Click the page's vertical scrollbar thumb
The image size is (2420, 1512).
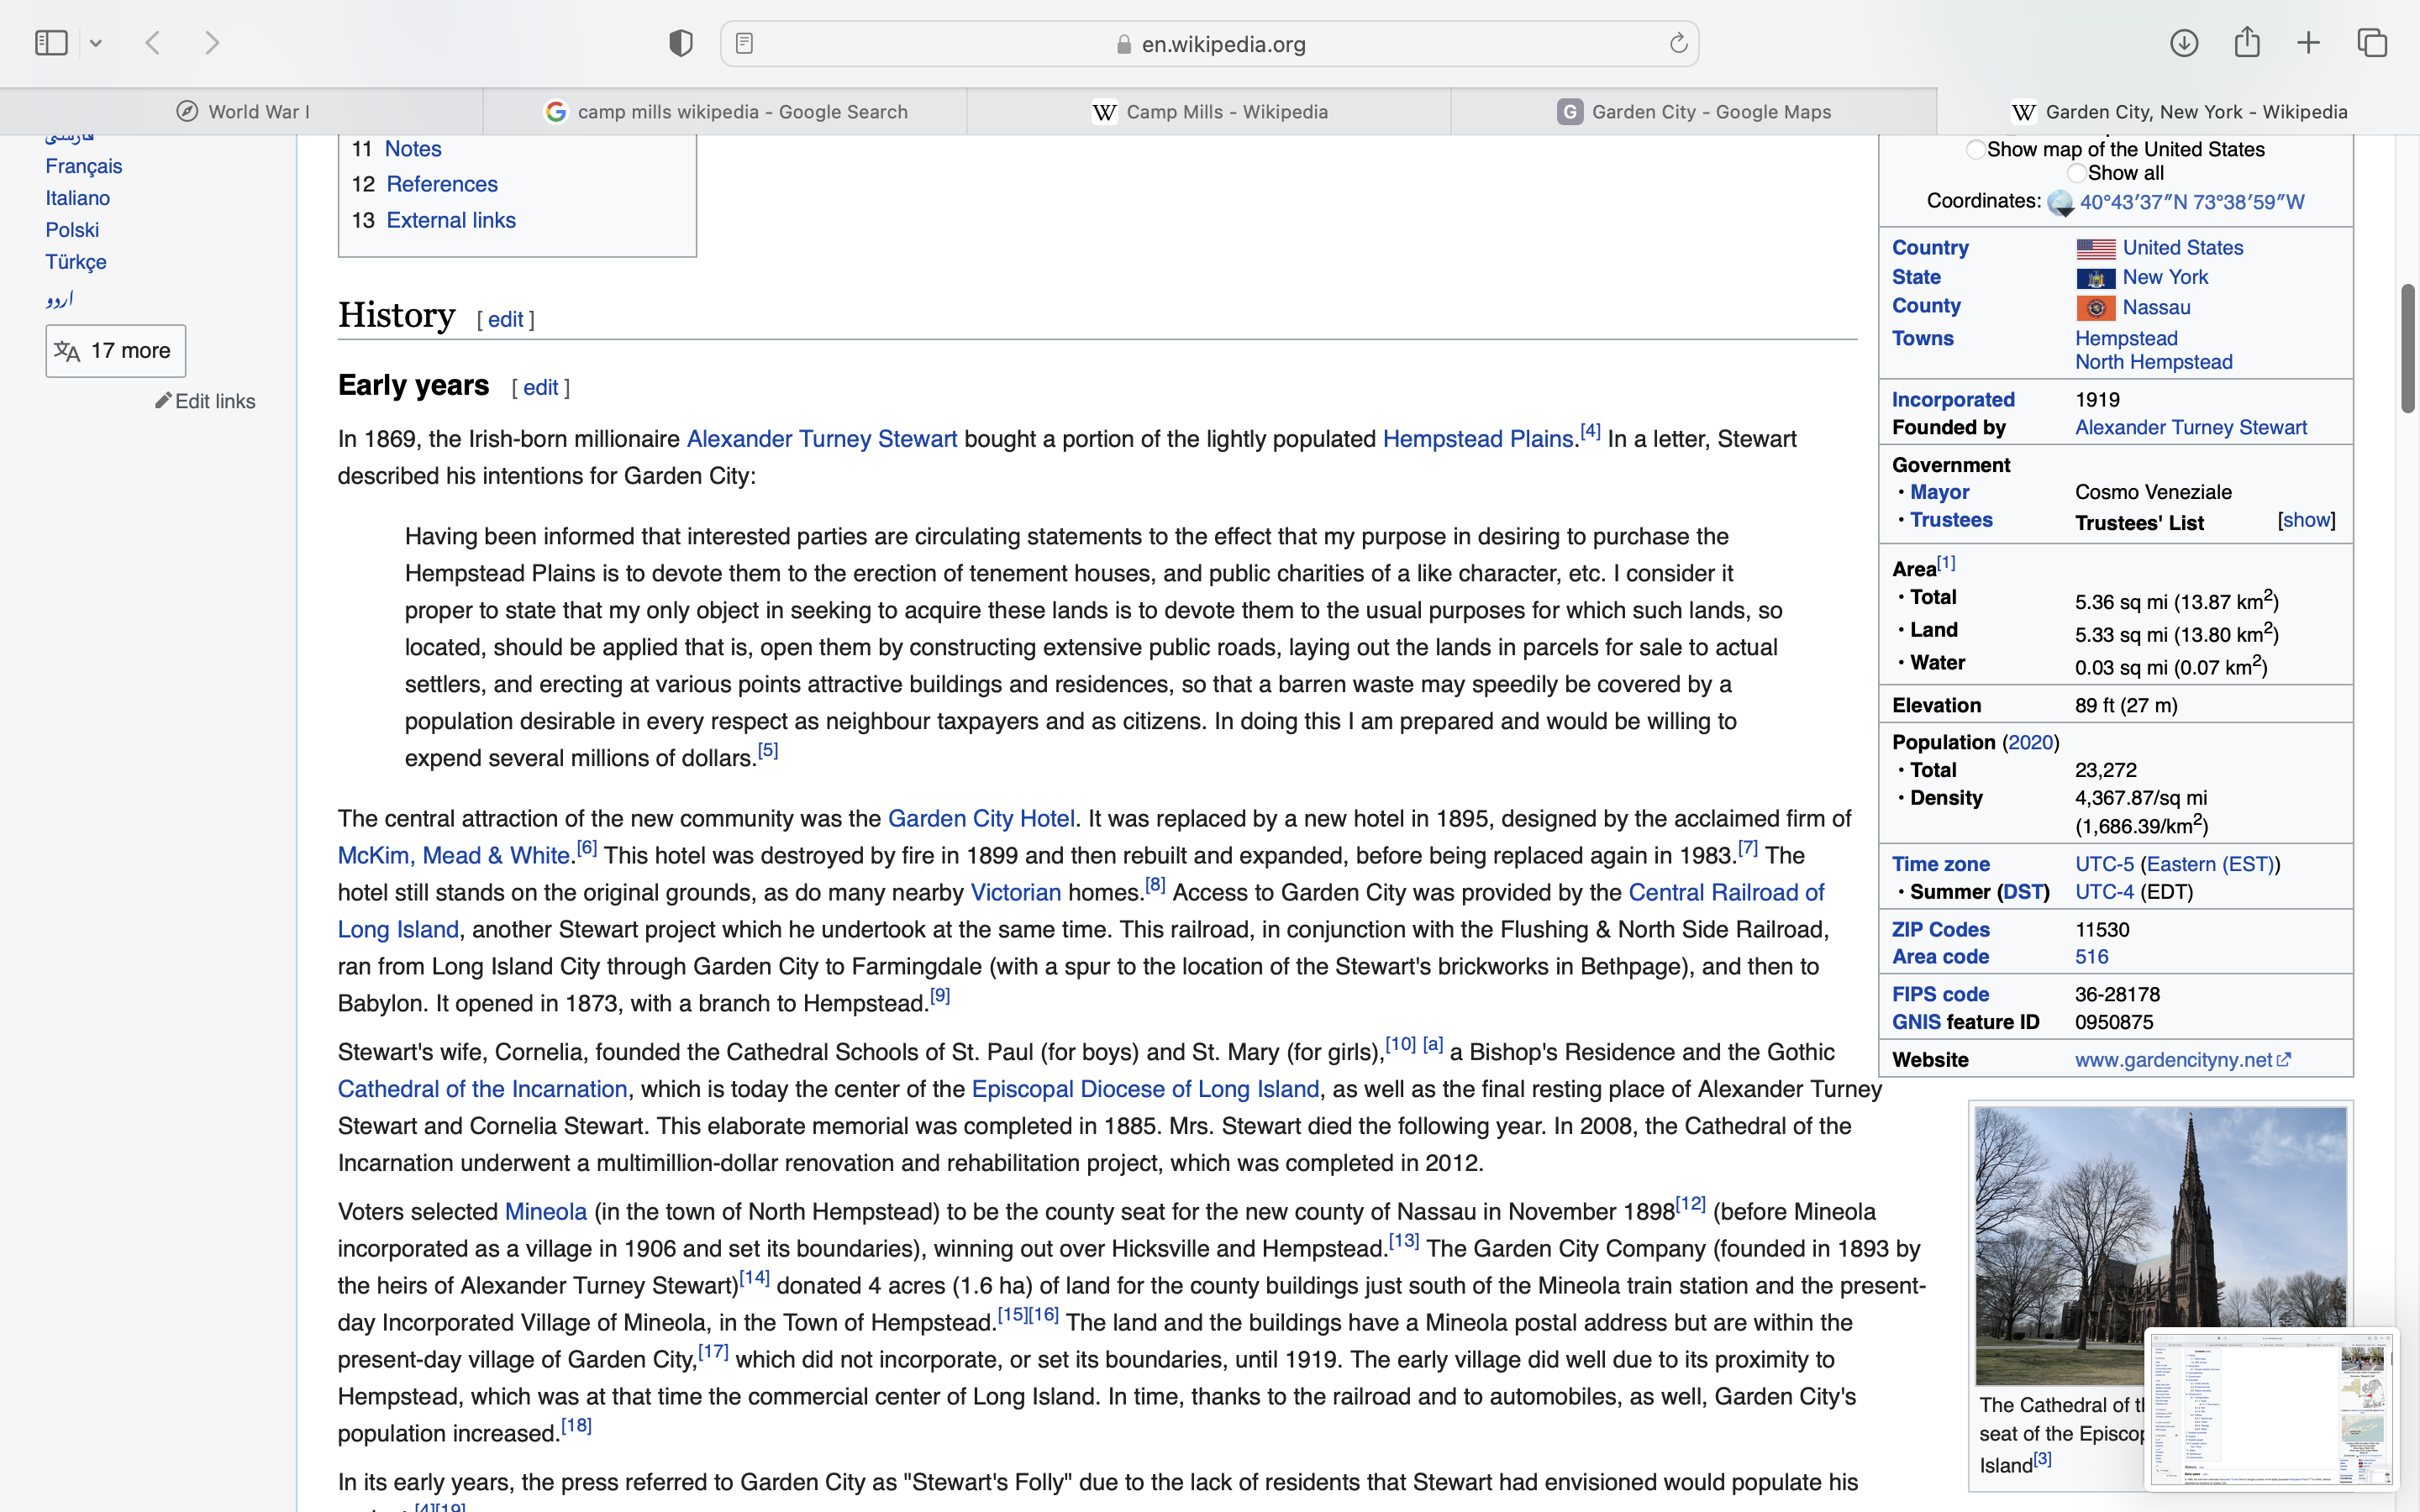pos(2407,348)
